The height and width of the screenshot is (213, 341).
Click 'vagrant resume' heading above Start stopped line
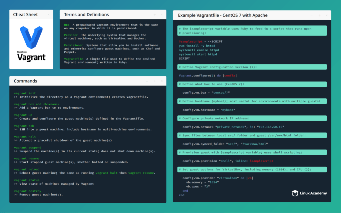click(27, 159)
